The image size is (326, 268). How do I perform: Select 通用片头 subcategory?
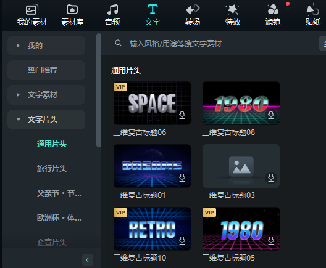coord(52,144)
